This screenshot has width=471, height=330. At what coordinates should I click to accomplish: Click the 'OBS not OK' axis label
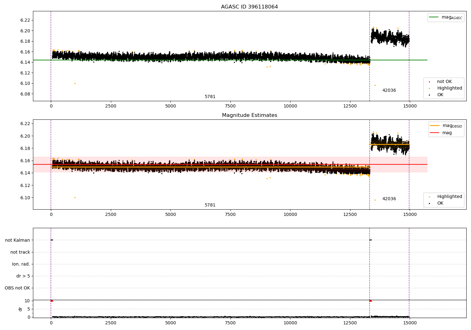point(17,288)
